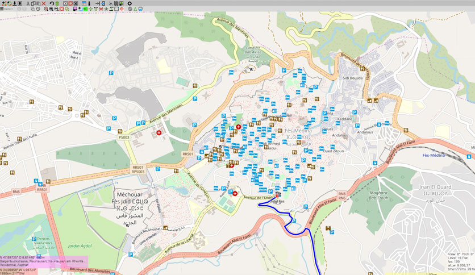
Task: Click the green trash bin icon
Action: point(57,3)
